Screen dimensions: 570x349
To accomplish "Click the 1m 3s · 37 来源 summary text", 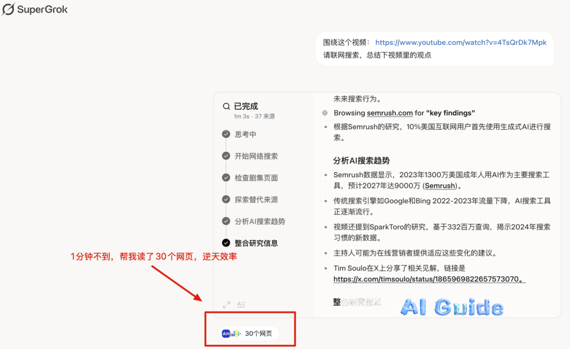I will 254,117.
